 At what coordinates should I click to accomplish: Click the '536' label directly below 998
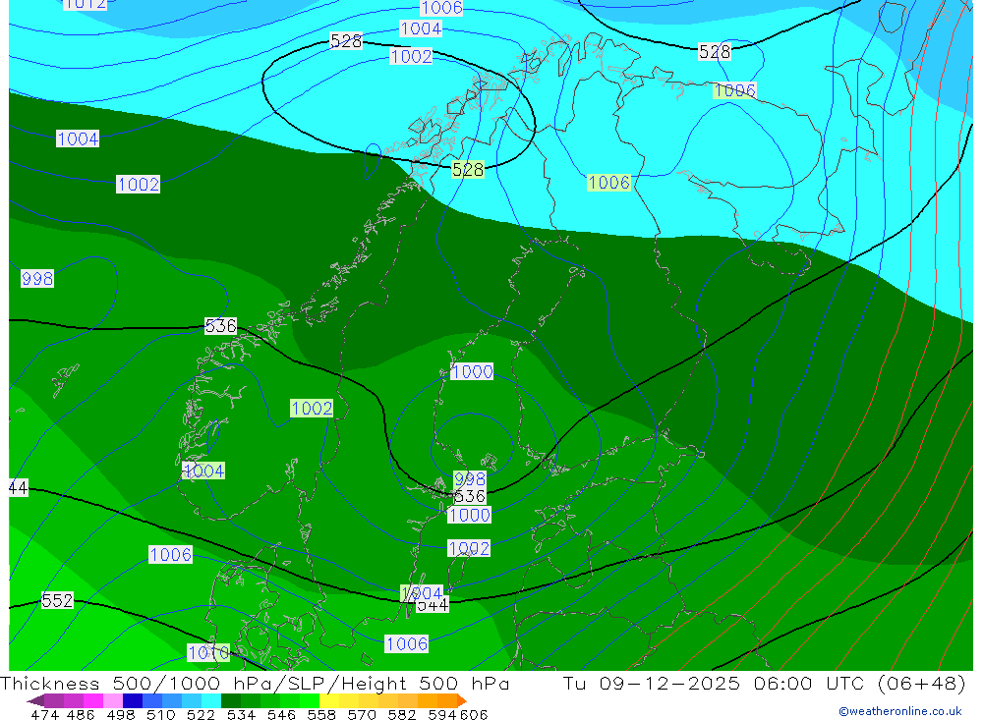[470, 496]
